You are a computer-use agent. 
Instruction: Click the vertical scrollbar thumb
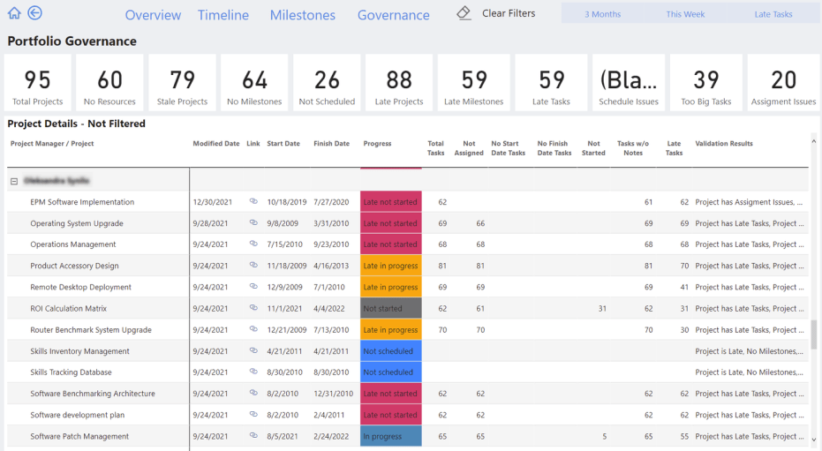814,334
